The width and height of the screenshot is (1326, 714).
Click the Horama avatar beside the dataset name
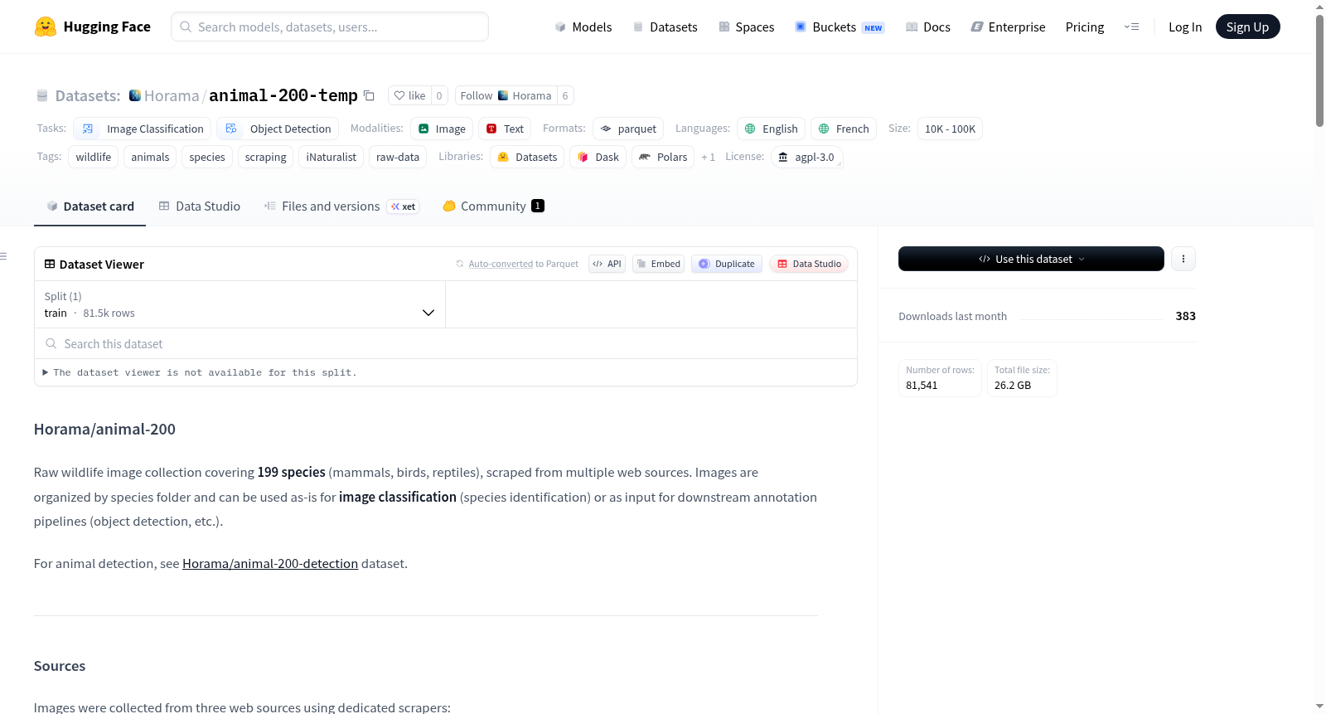(x=135, y=95)
